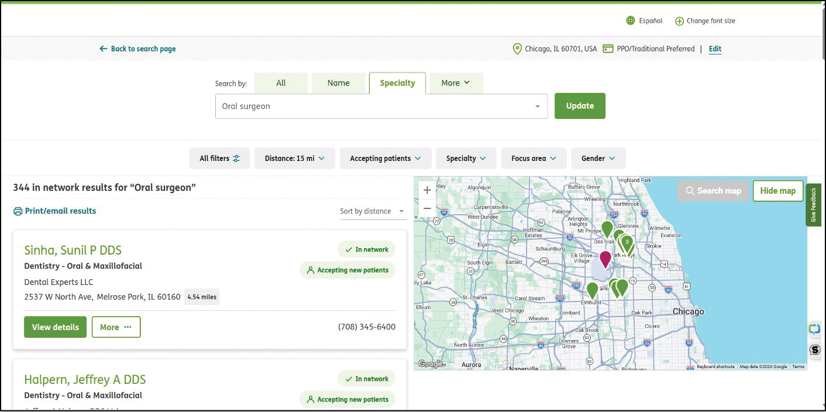Call phone number (708) 345-6400

pos(367,327)
